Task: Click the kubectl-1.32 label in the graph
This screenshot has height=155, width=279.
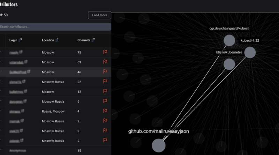Action: 250,40
